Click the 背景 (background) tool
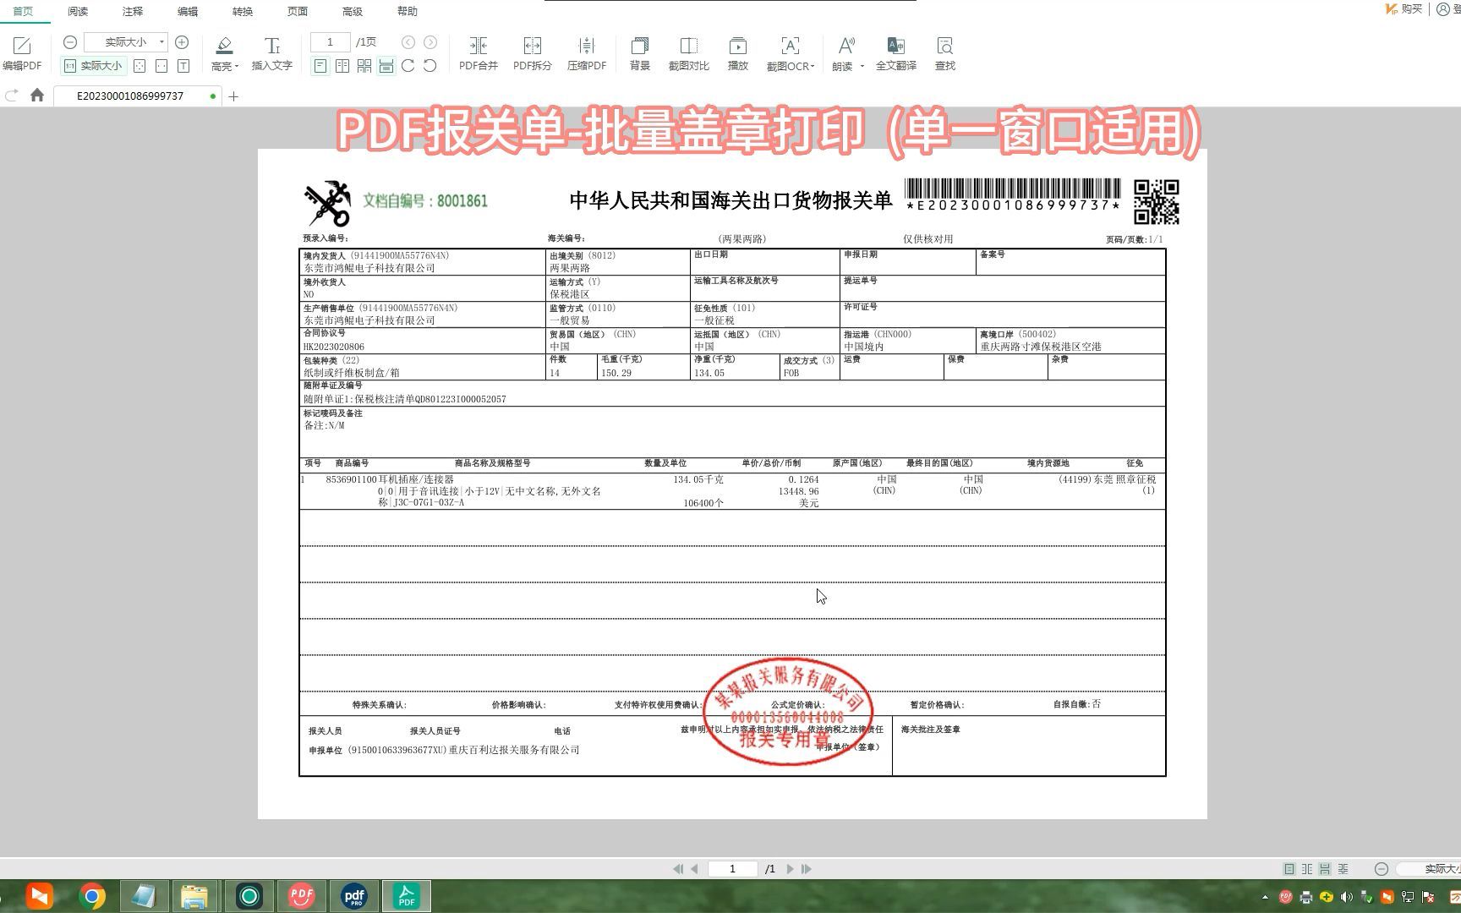1461x913 pixels. (639, 51)
